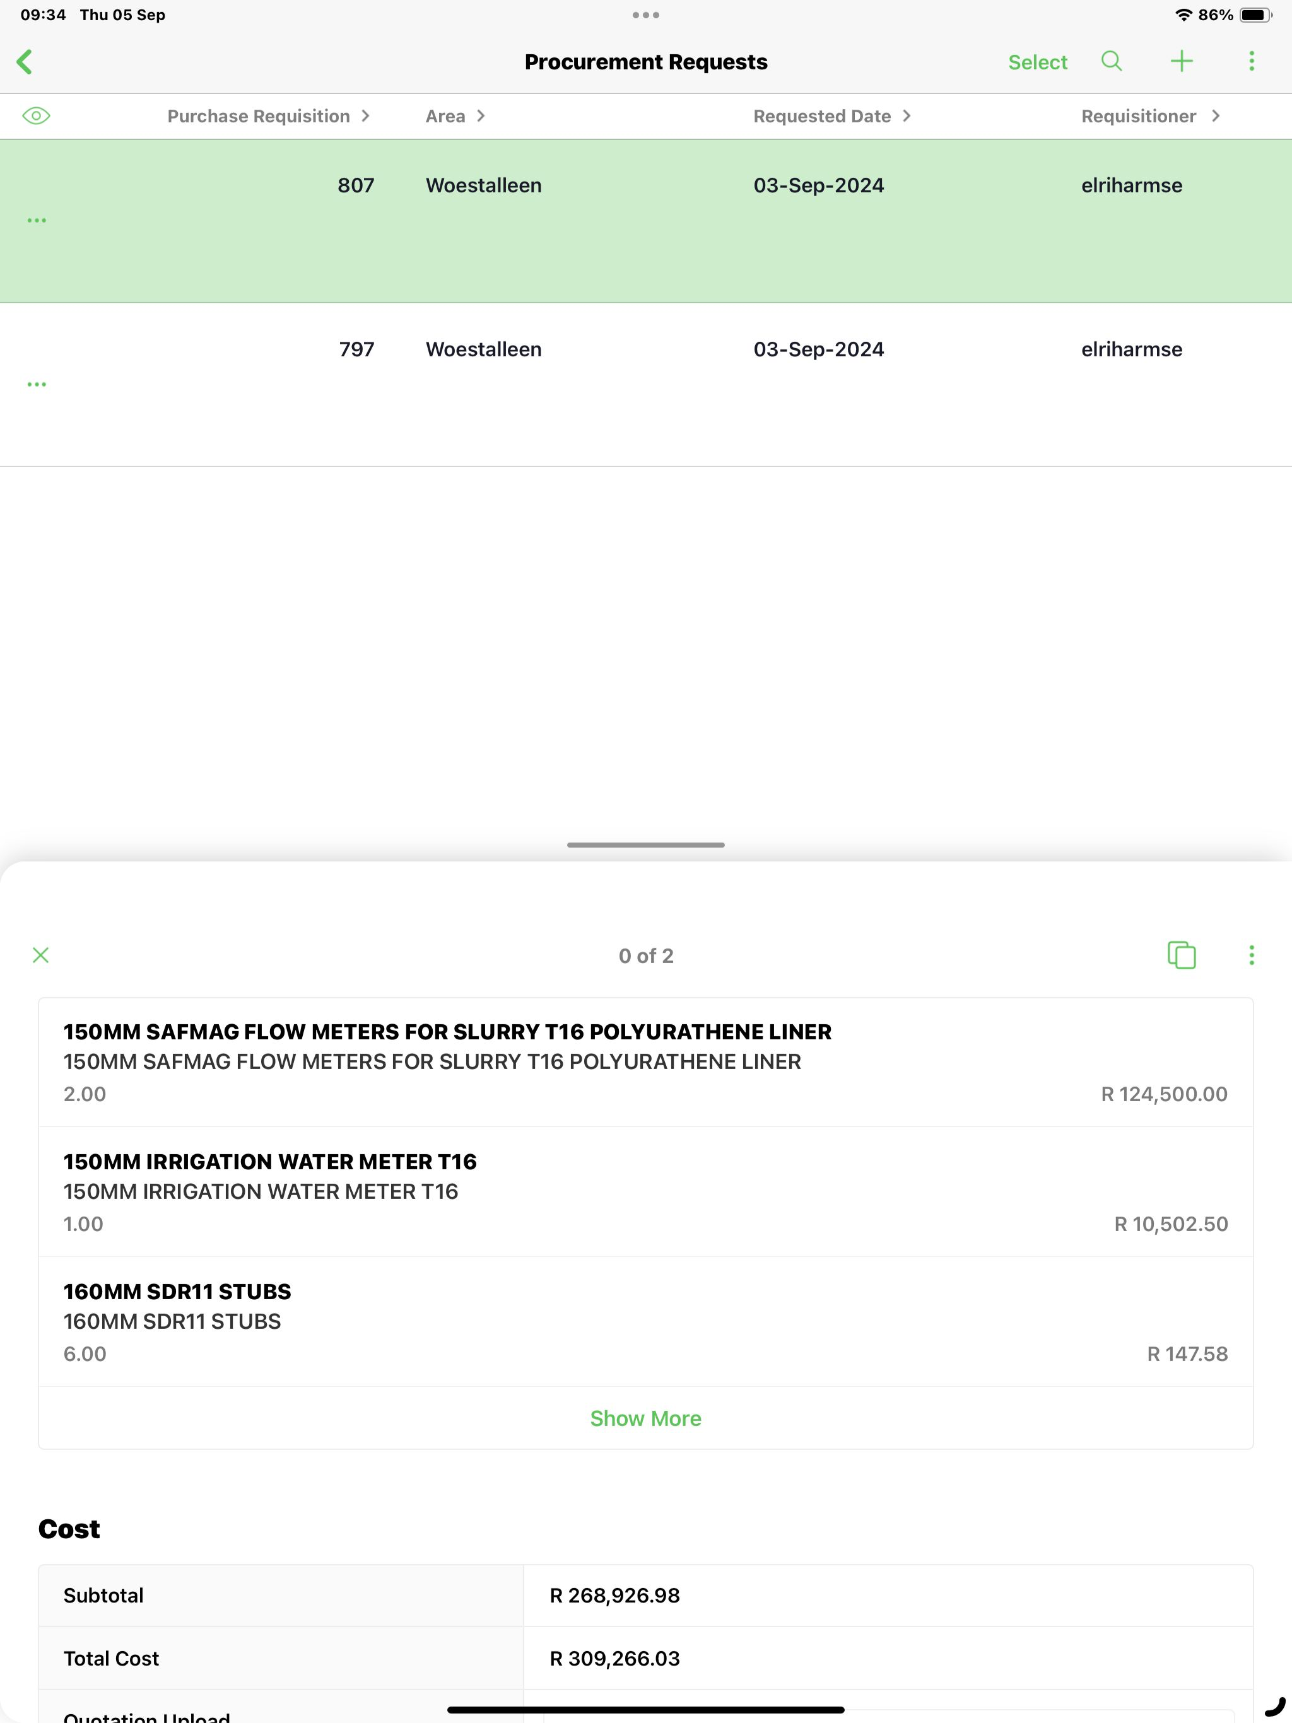Tap the battery status icon

pos(1256,15)
